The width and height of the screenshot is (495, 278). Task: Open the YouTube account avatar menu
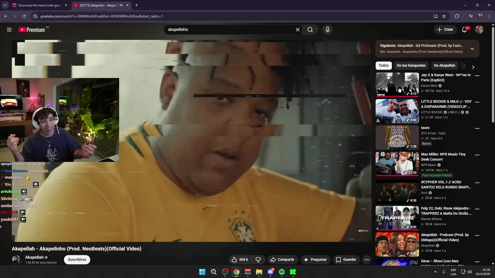point(479,30)
